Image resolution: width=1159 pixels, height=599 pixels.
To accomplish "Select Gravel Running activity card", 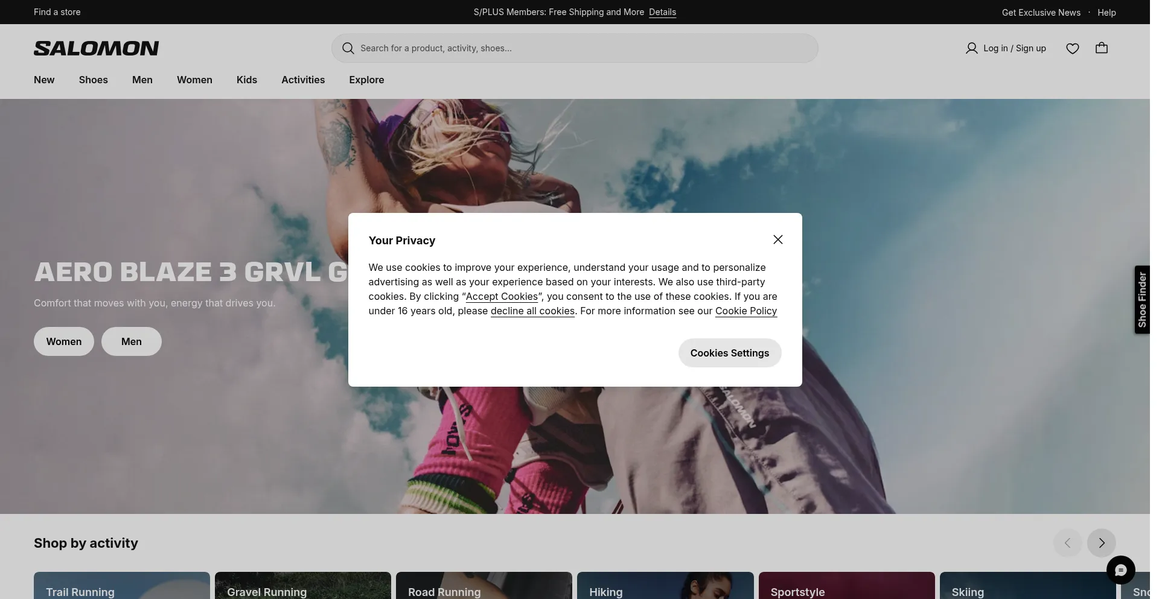I will tap(303, 586).
